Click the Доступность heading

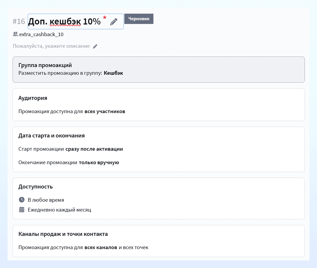(x=35, y=187)
